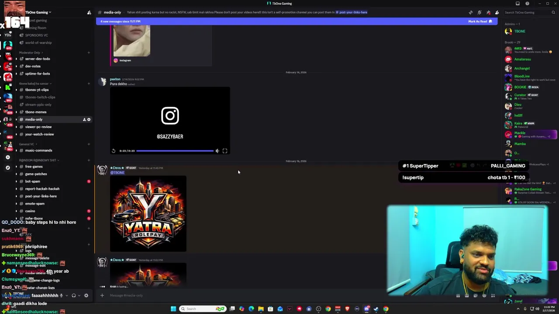This screenshot has height=314, width=559.
Task: Click the create invite icon on media-only channel
Action: 84,119
